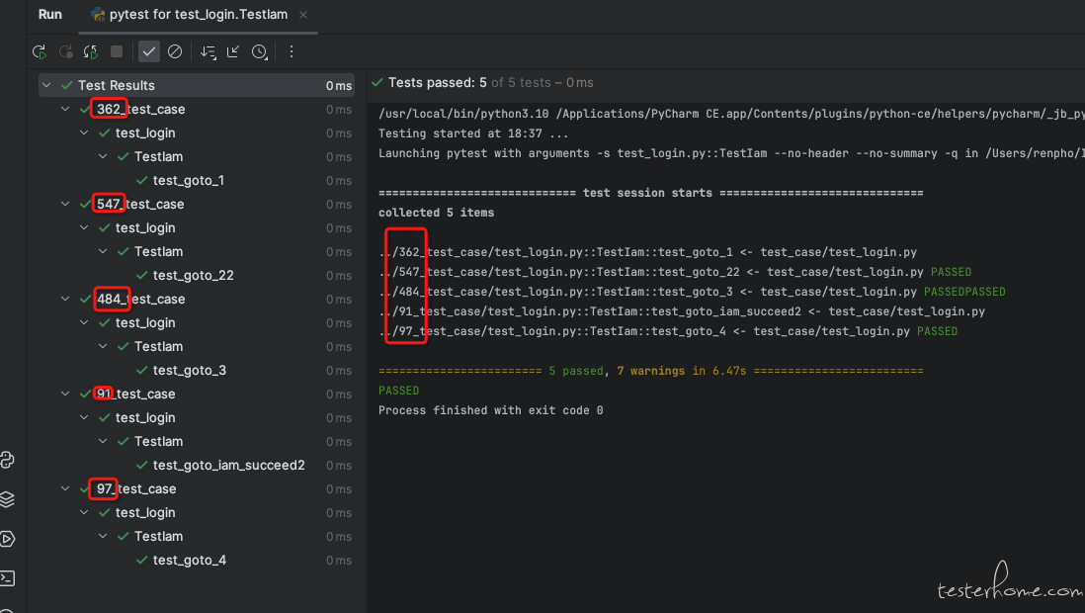Viewport: 1085px width, 613px height.
Task: Collapse the 484_test_case node chevron
Action: [65, 299]
